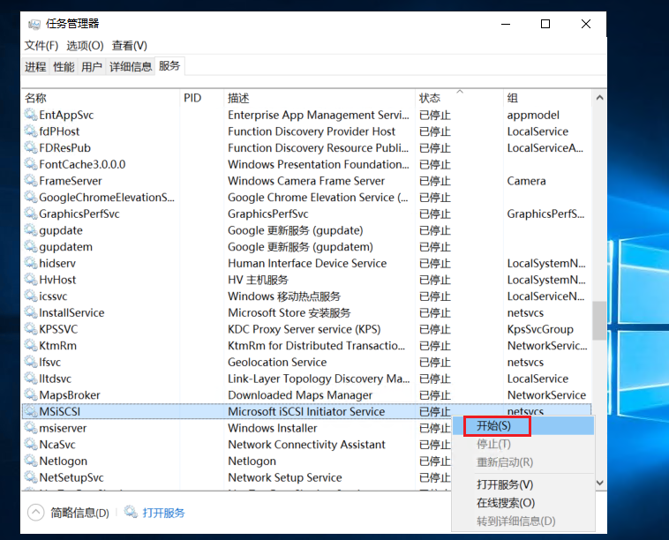
Task: Click the KPSSVC service icon
Action: (31, 329)
